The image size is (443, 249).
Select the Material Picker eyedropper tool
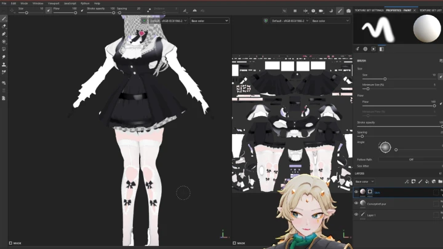click(x=4, y=73)
